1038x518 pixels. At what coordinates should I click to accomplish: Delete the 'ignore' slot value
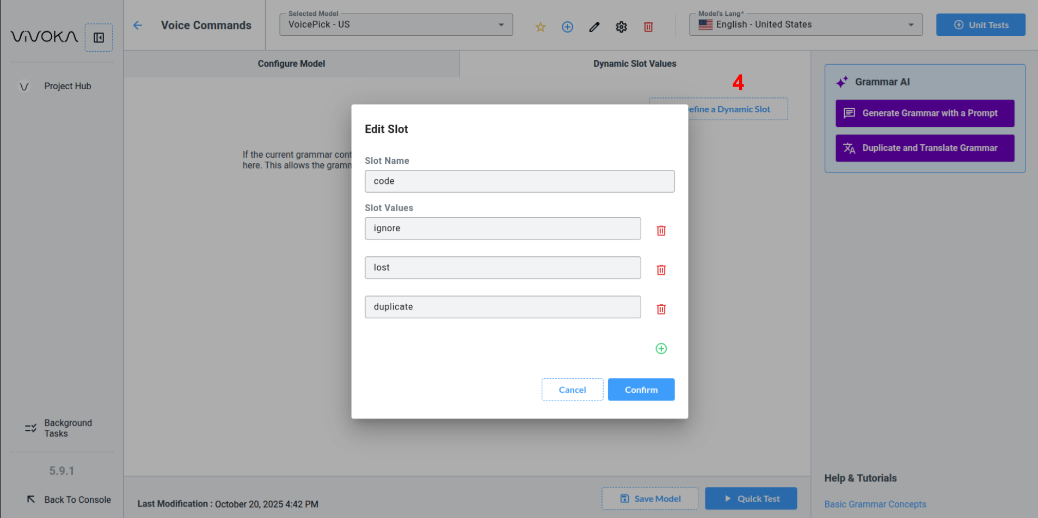(x=661, y=231)
